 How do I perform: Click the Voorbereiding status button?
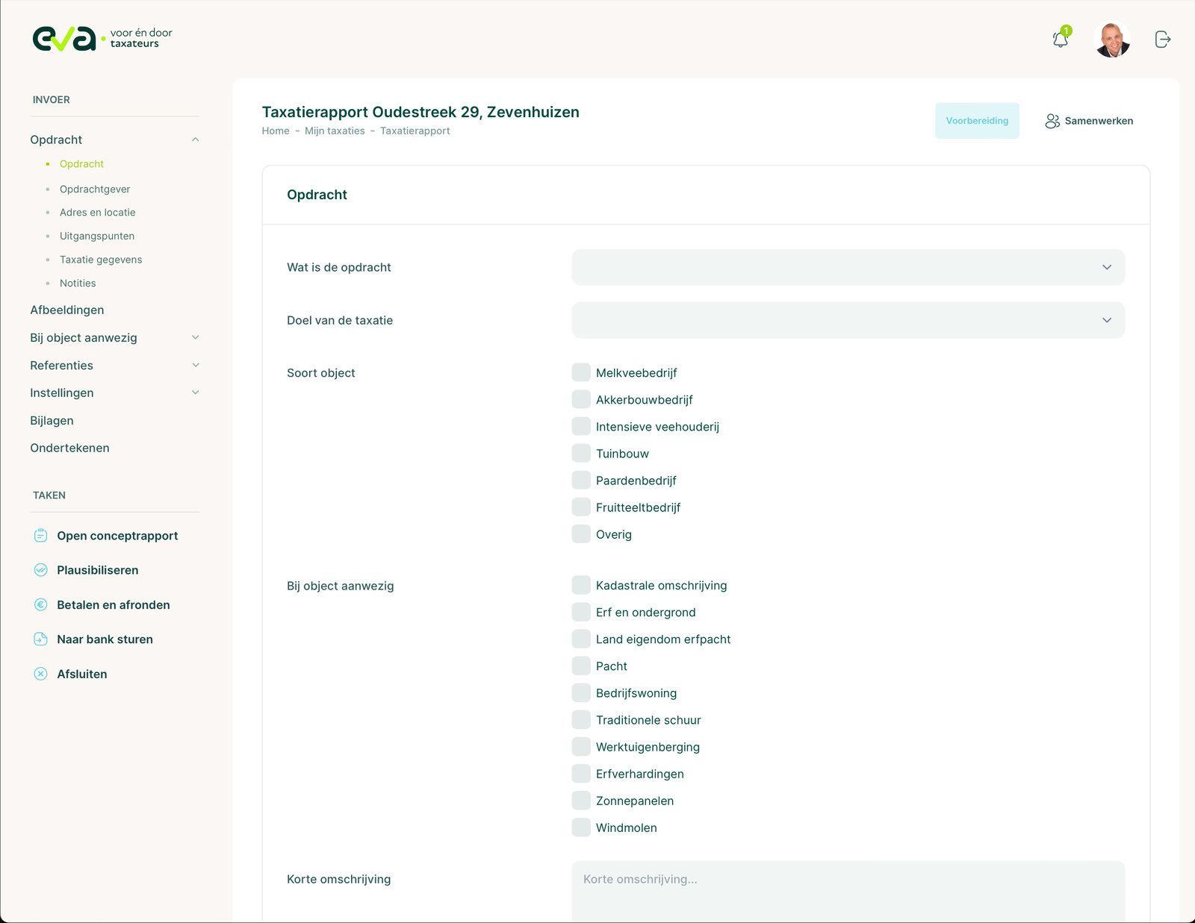[977, 121]
